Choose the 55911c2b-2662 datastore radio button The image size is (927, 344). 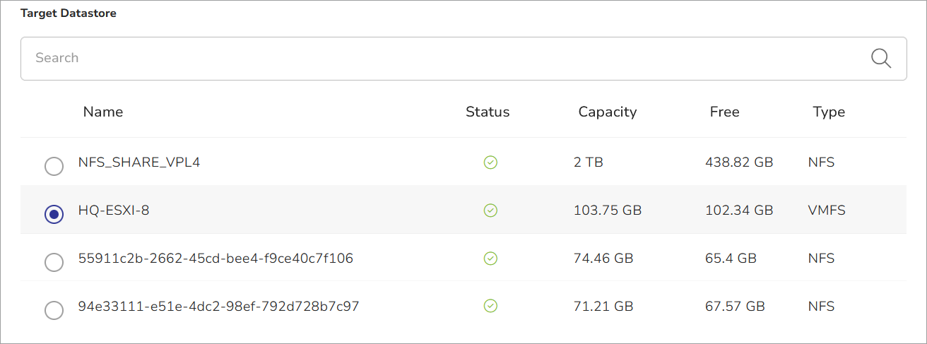[x=54, y=262]
